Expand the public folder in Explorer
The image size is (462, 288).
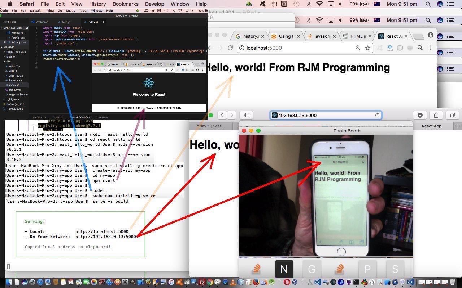(x=11, y=57)
